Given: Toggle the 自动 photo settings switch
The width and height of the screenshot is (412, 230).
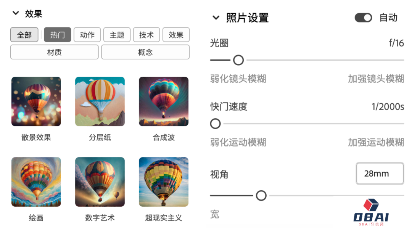Looking at the screenshot, I should coord(363,18).
